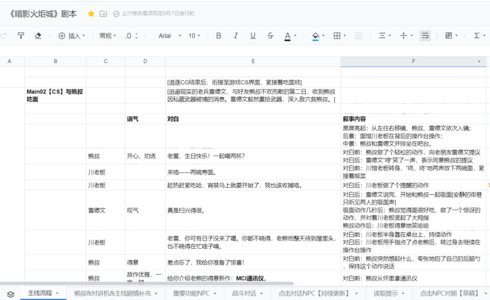The height and width of the screenshot is (300, 490).
Task: Select the 对白 header cell
Action: click(x=253, y=119)
